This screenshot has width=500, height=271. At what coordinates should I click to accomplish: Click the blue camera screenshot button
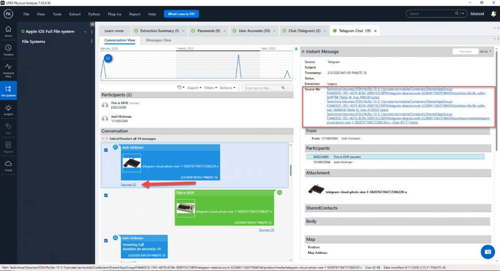point(488,251)
